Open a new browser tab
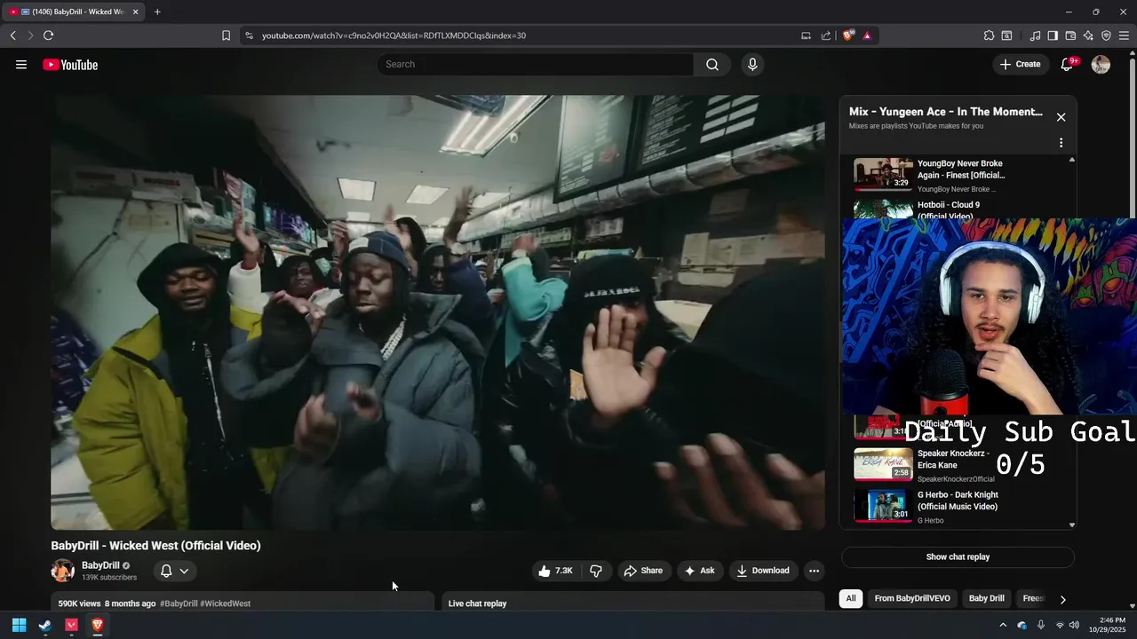Screen dimensions: 1137x639 point(157,12)
